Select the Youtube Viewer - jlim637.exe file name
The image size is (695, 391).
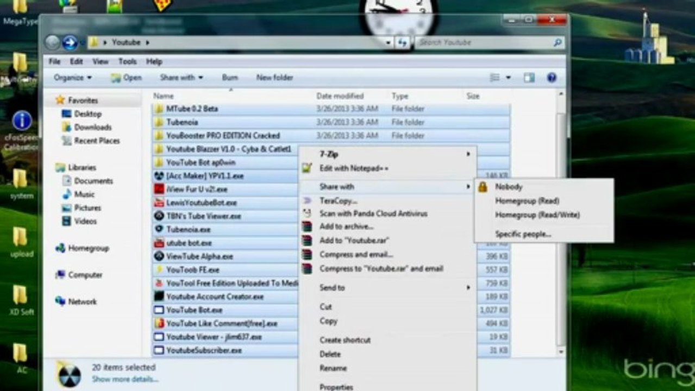click(214, 337)
